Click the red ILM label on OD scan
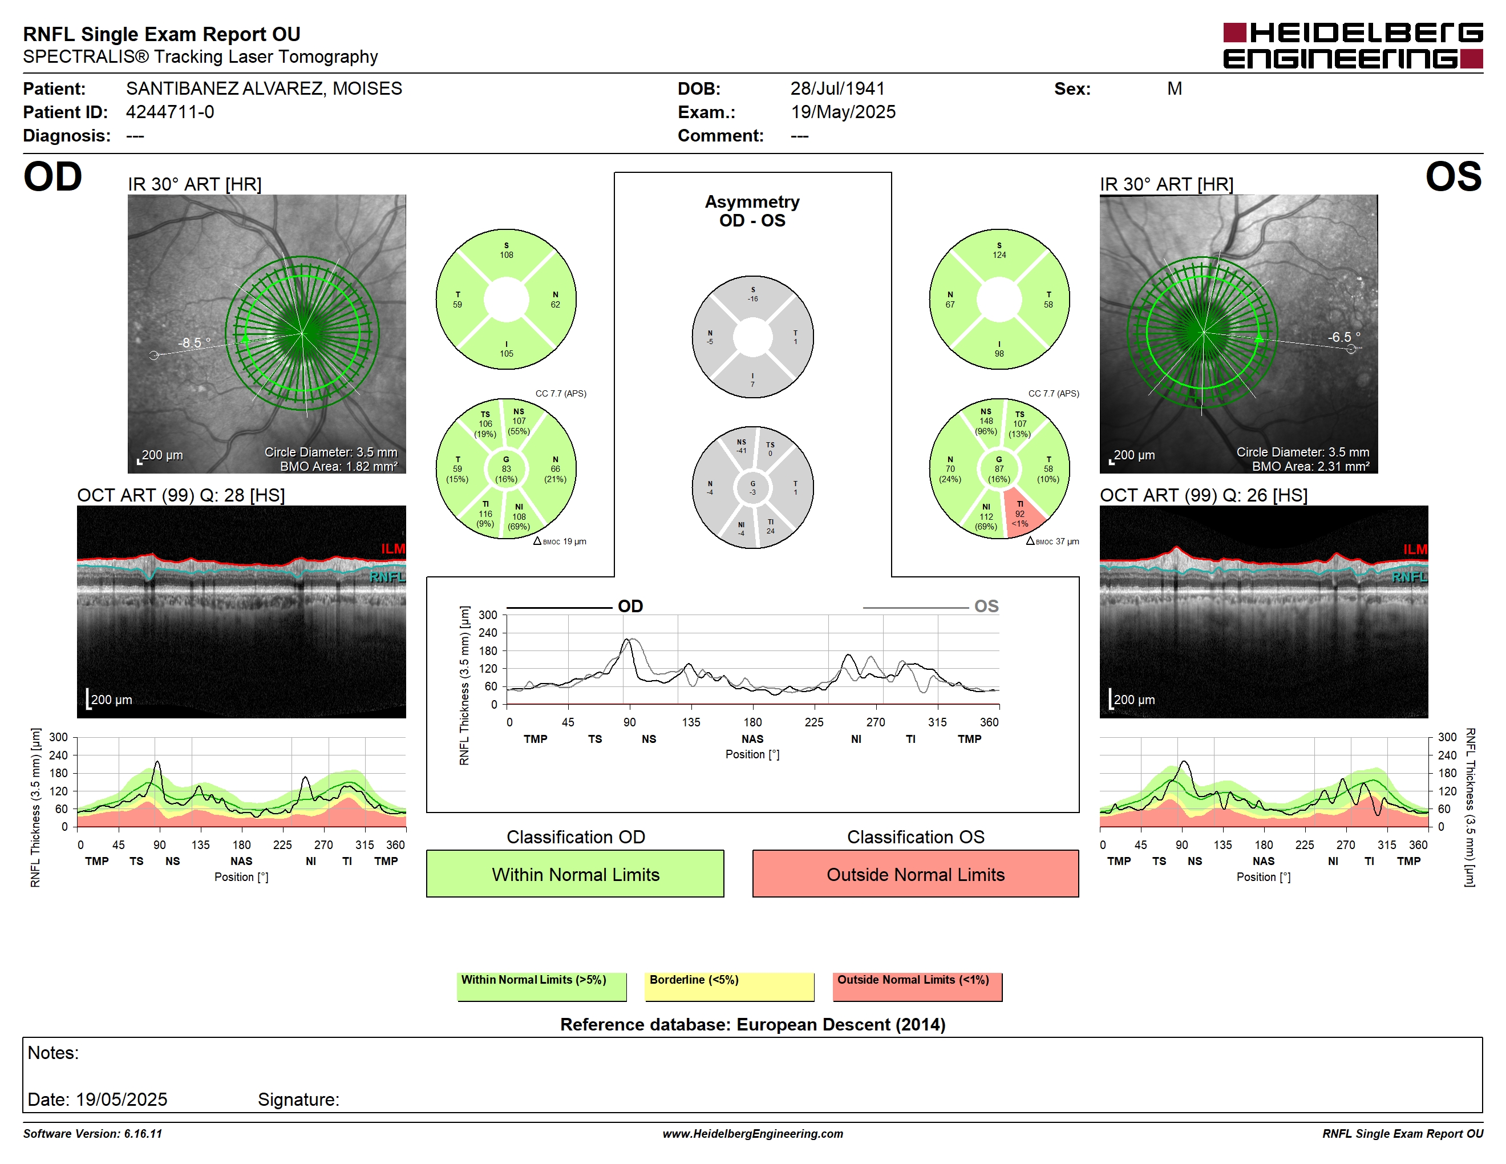Viewport: 1506px width, 1164px height. point(393,548)
